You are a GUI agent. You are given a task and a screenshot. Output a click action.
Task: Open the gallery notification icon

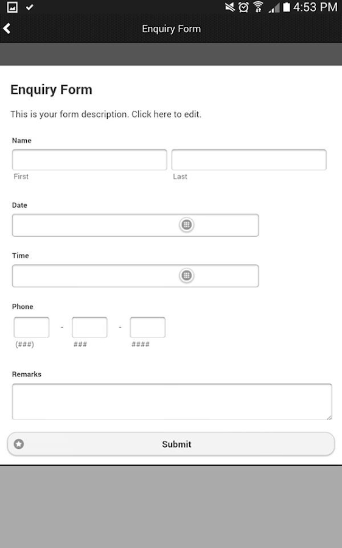coord(12,7)
